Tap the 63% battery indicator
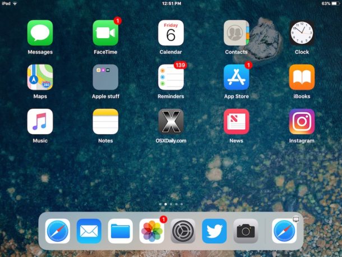Image resolution: width=342 pixels, height=257 pixels. point(330,3)
